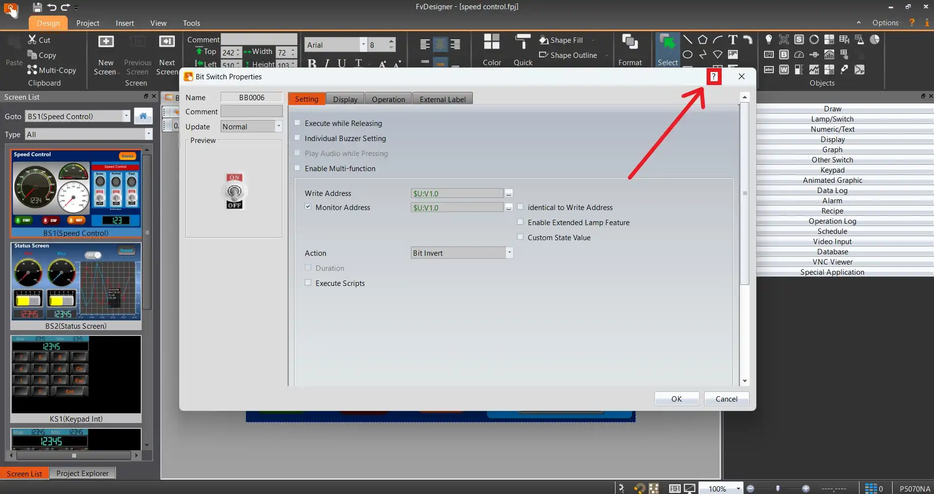Image resolution: width=934 pixels, height=494 pixels.
Task: Open the Type All dropdown
Action: [x=148, y=134]
